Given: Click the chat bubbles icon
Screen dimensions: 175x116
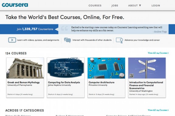Looking at the screenshot, I should 67,40.
